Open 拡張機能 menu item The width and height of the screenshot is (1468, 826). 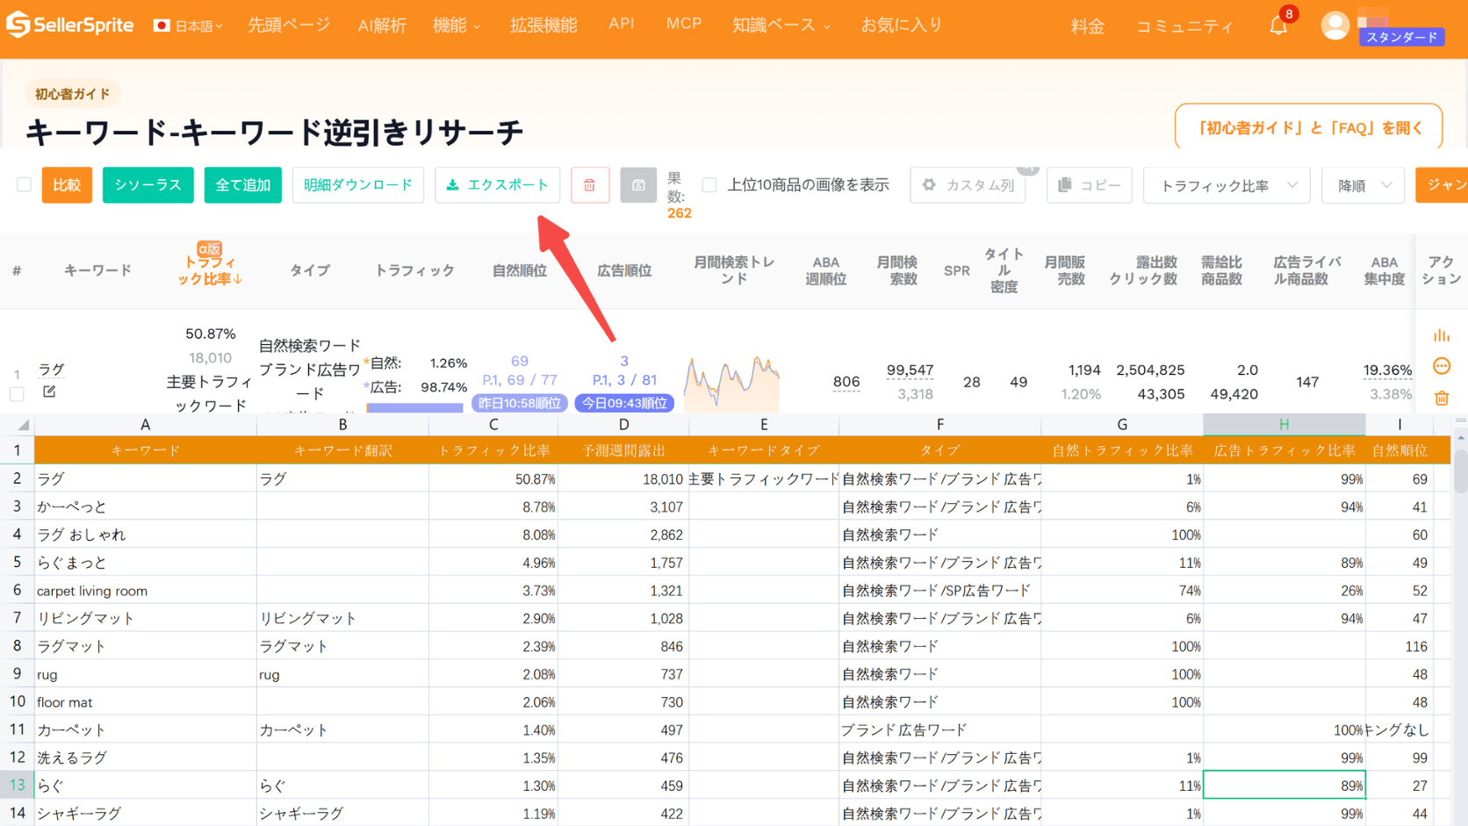coord(543,25)
